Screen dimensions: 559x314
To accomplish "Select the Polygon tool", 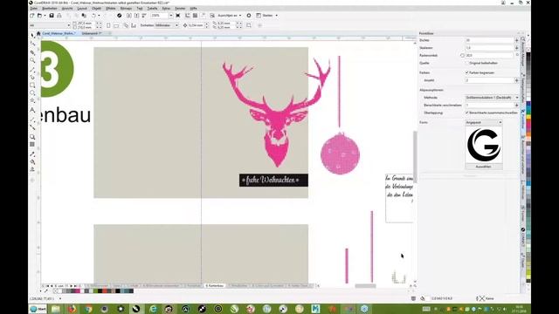I will [32, 101].
